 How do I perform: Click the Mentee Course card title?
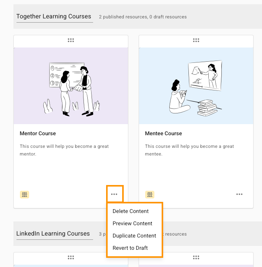tap(164, 134)
